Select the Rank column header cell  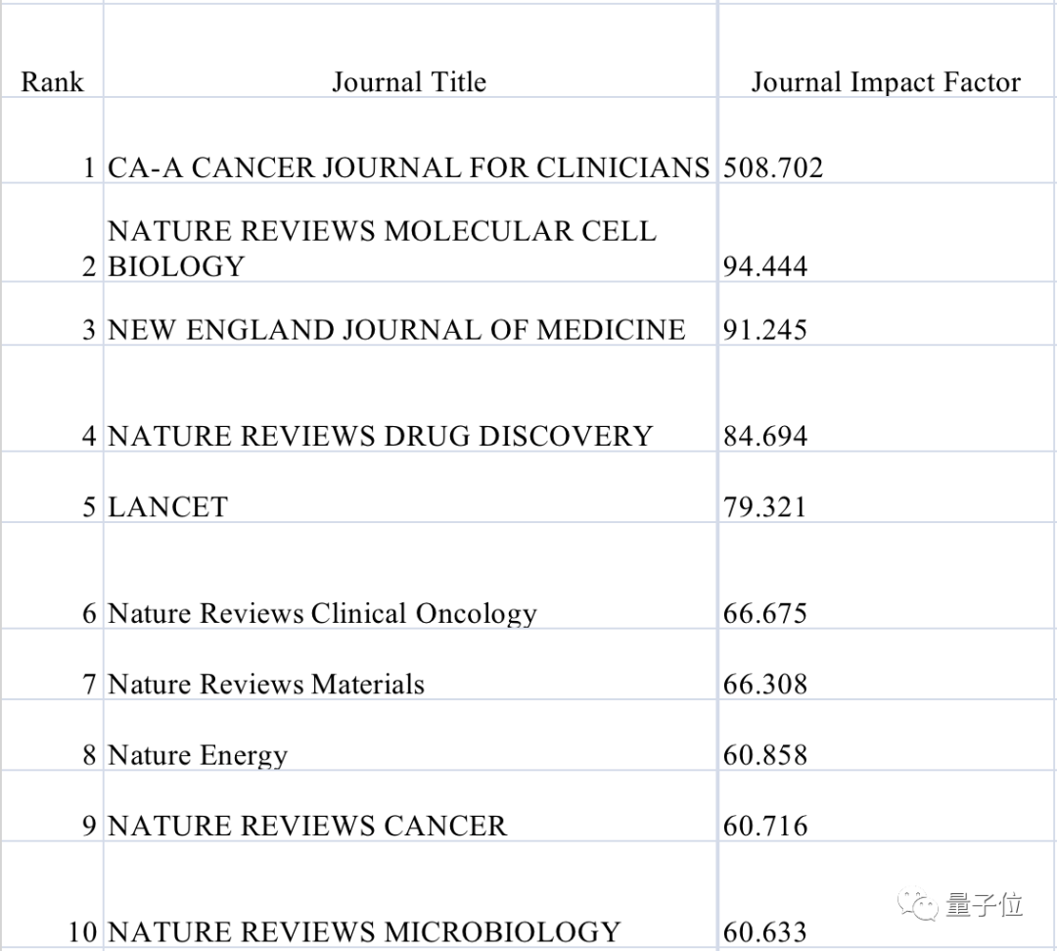click(x=52, y=51)
